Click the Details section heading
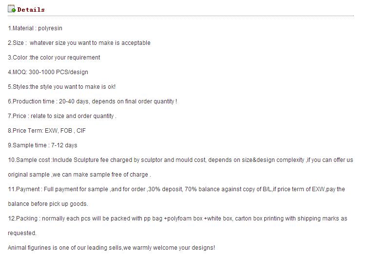This screenshot has width=369, height=259. 31,10
